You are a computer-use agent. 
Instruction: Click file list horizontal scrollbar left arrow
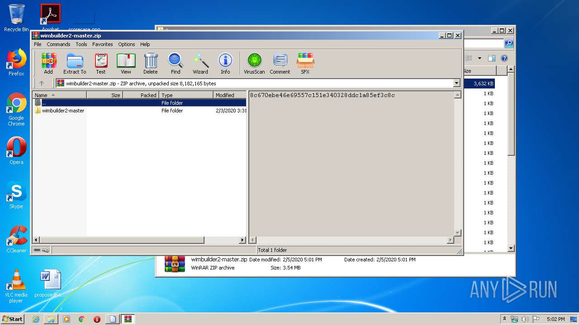tap(36, 240)
